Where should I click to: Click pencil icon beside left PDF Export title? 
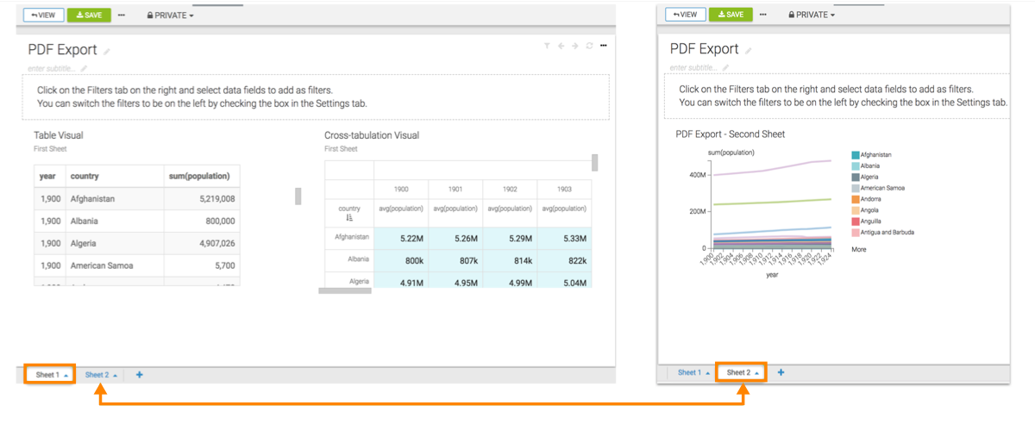107,52
